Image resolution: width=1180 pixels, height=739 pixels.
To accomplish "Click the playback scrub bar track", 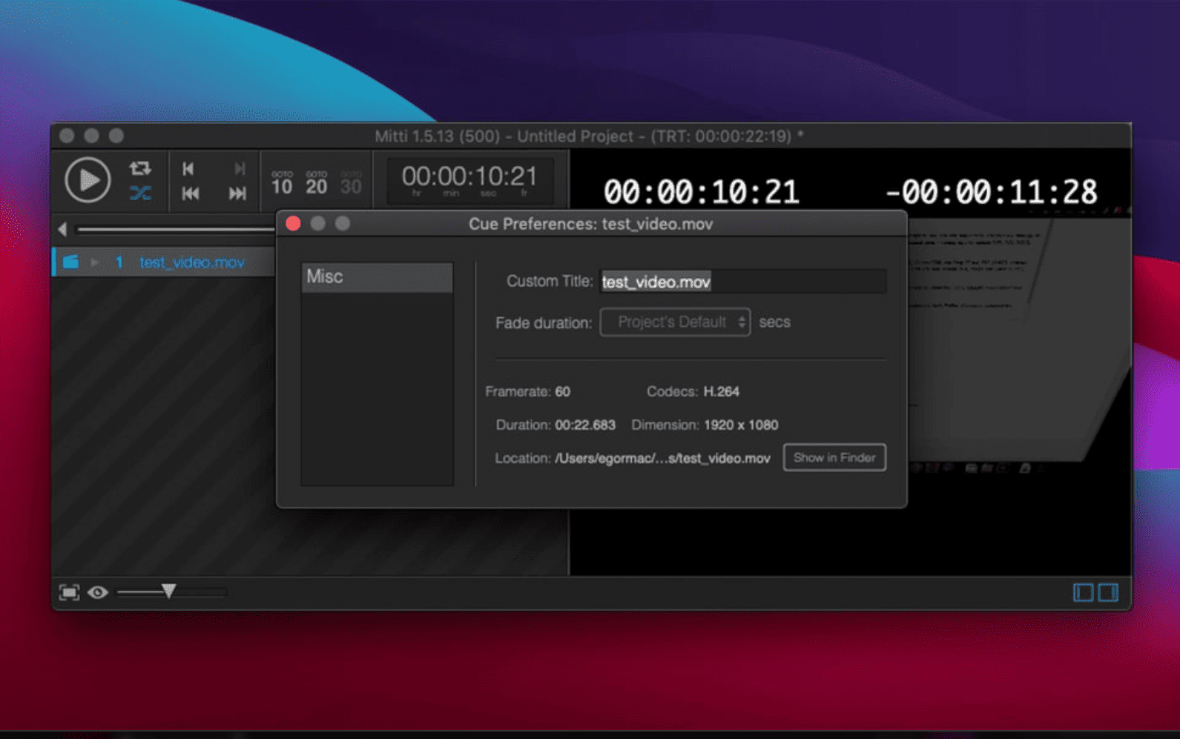I will 175,230.
